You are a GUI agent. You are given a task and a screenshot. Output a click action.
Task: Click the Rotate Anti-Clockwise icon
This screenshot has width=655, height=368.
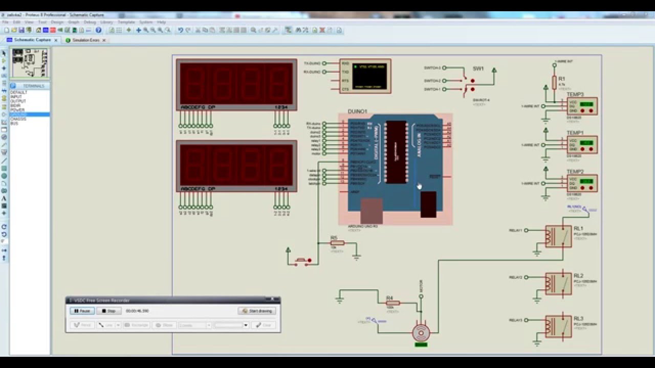[x=4, y=234]
